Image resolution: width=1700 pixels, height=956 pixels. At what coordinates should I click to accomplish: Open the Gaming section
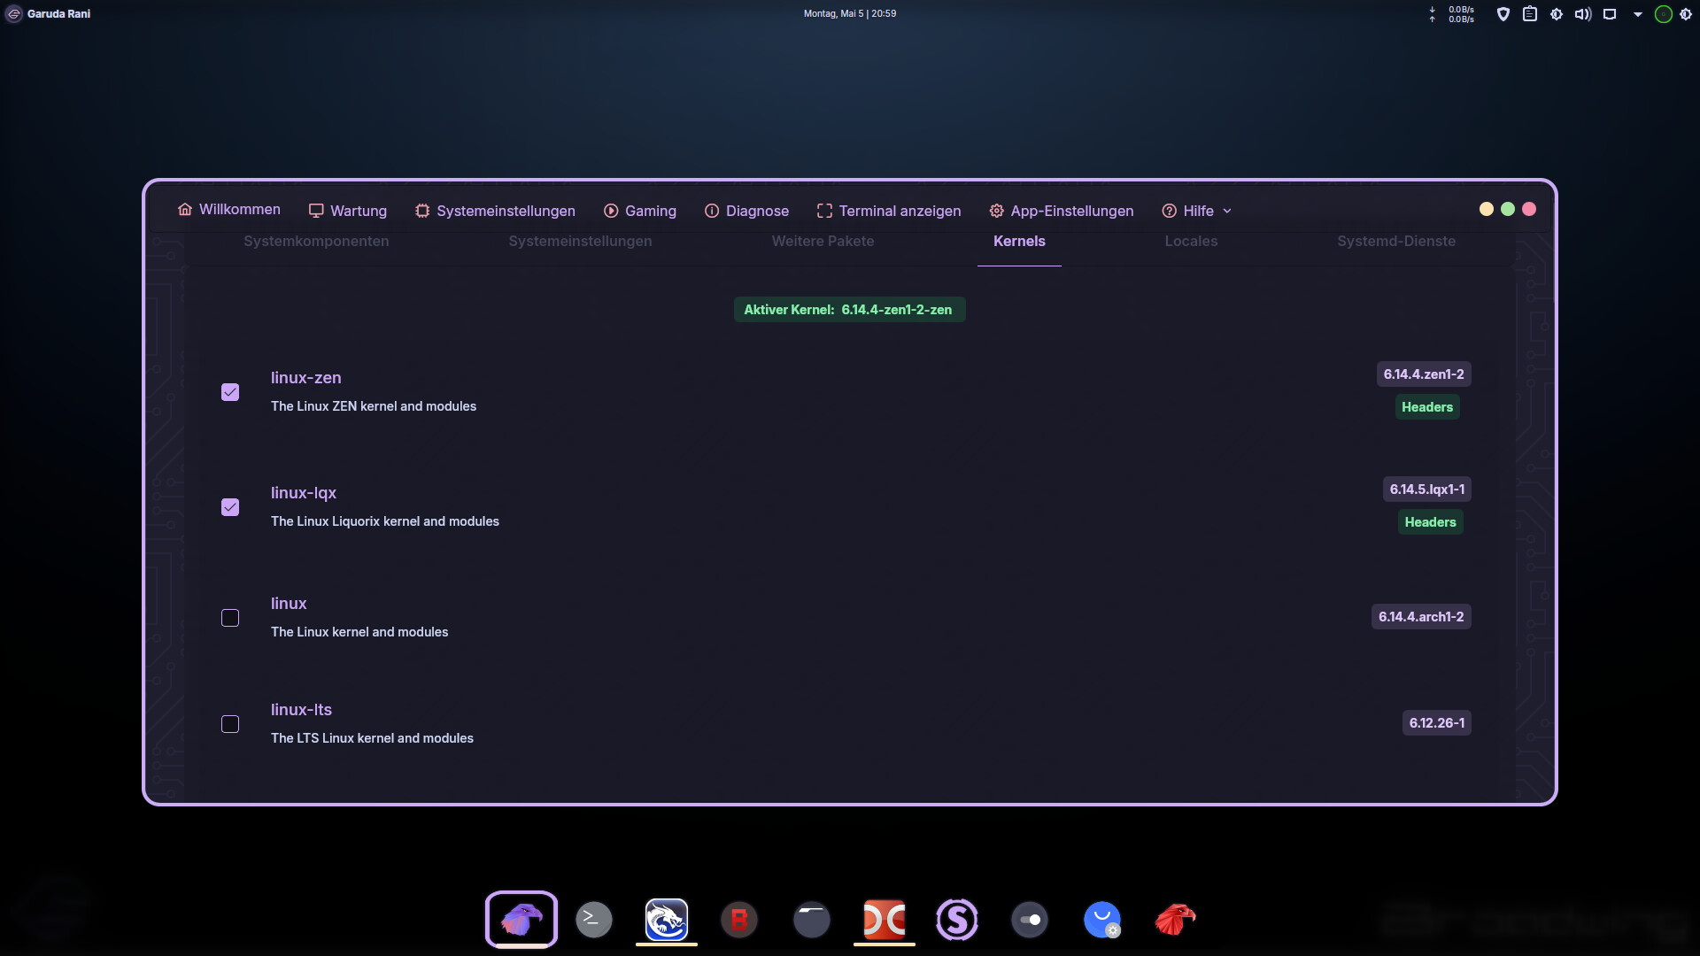click(x=640, y=211)
